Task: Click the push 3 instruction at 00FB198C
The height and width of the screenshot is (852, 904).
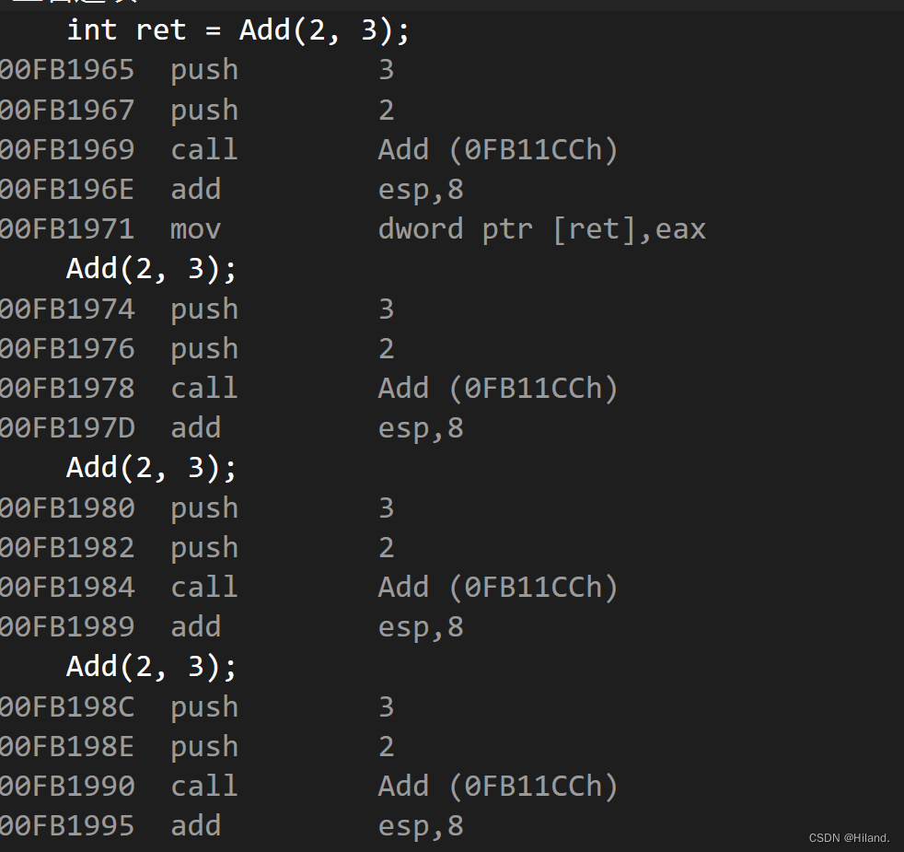Action: tap(204, 707)
